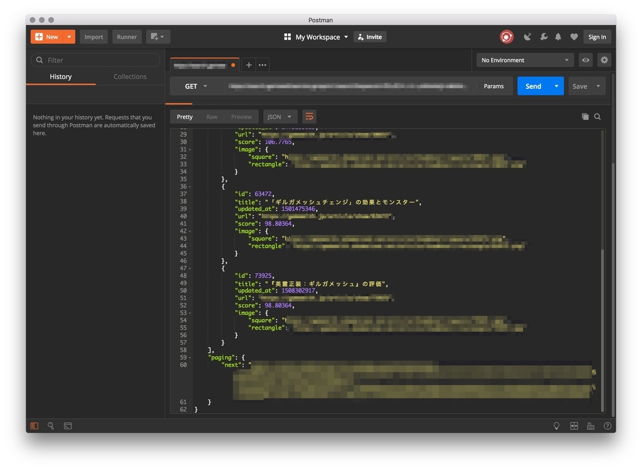
Task: Click the Import button
Action: point(94,37)
